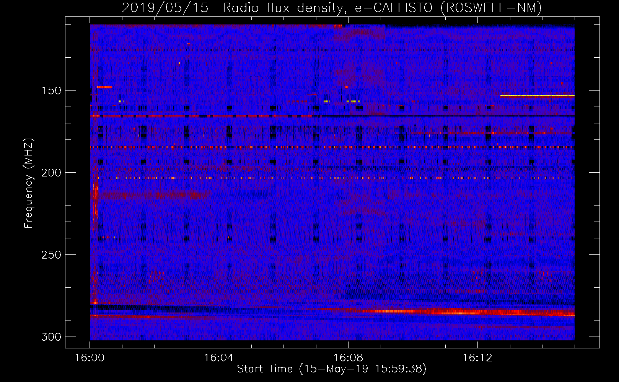Viewport: 619px width, 382px height.
Task: Click the 'Start Time (15-May-19 15:59:38)' label
Action: 332,369
